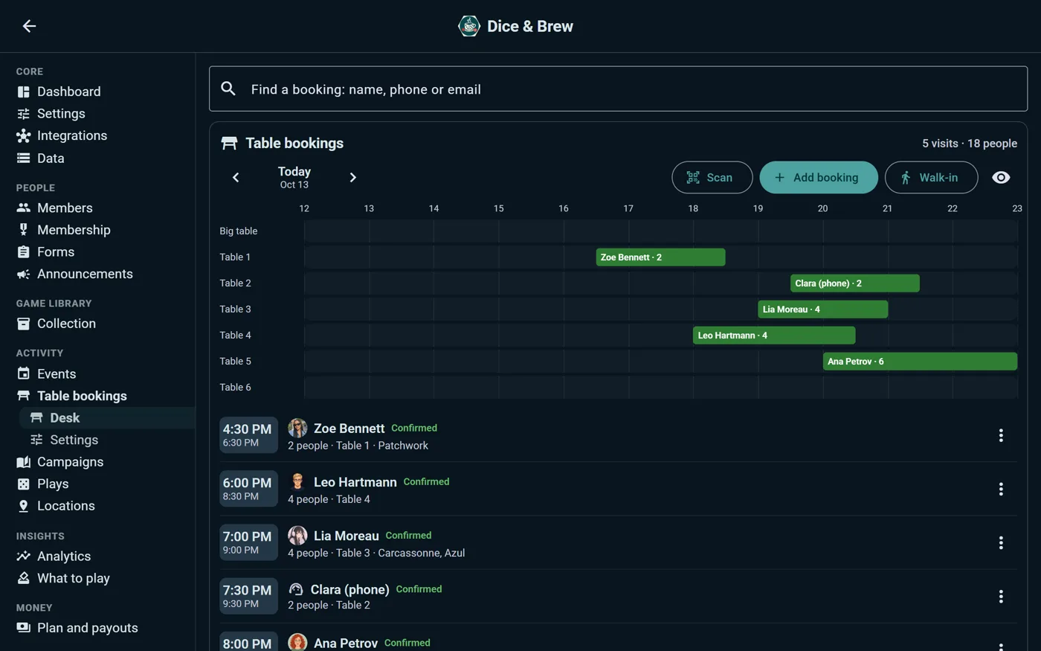This screenshot has width=1041, height=651.
Task: Click the Members people icon
Action: pyautogui.click(x=24, y=208)
